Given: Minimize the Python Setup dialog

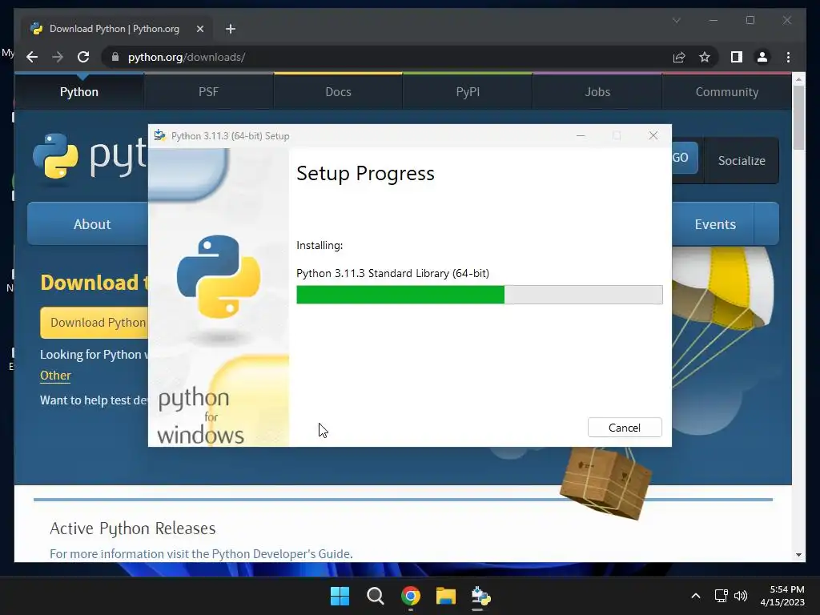Looking at the screenshot, I should (581, 135).
